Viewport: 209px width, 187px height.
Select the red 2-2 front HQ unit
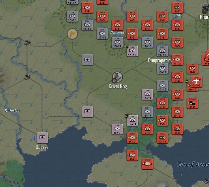pos(192,103)
